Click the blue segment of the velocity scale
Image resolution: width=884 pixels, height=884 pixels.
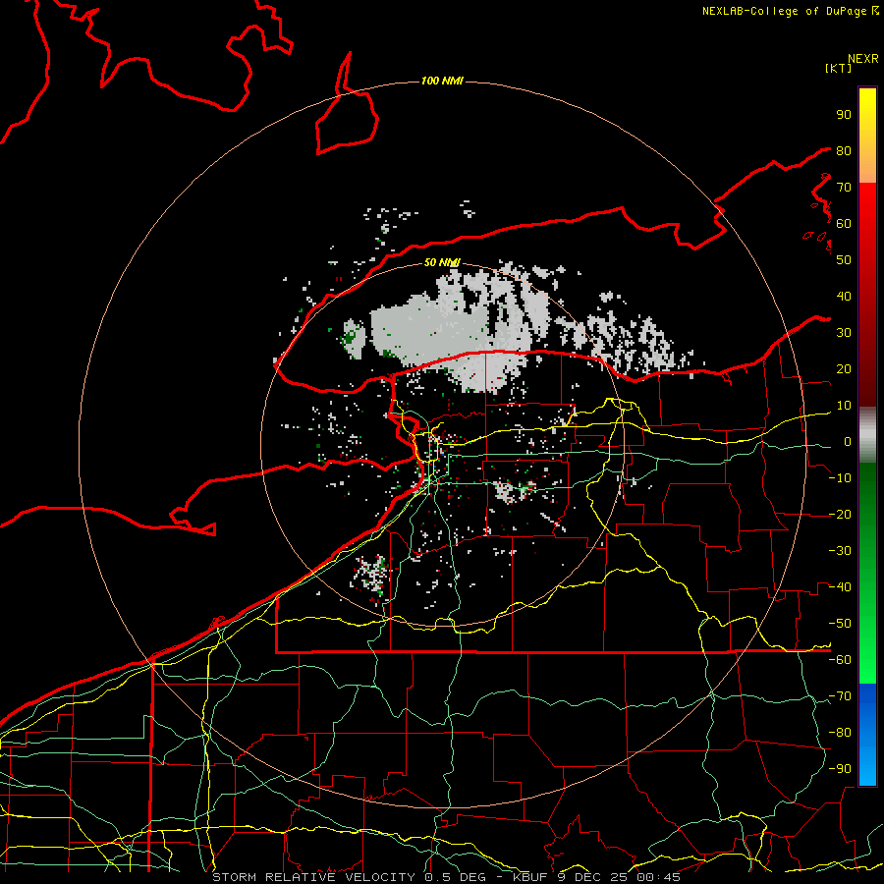pos(867,735)
